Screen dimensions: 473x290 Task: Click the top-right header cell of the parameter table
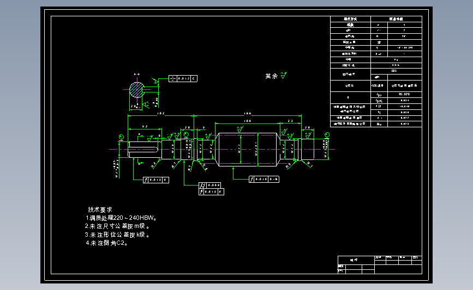coord(396,19)
